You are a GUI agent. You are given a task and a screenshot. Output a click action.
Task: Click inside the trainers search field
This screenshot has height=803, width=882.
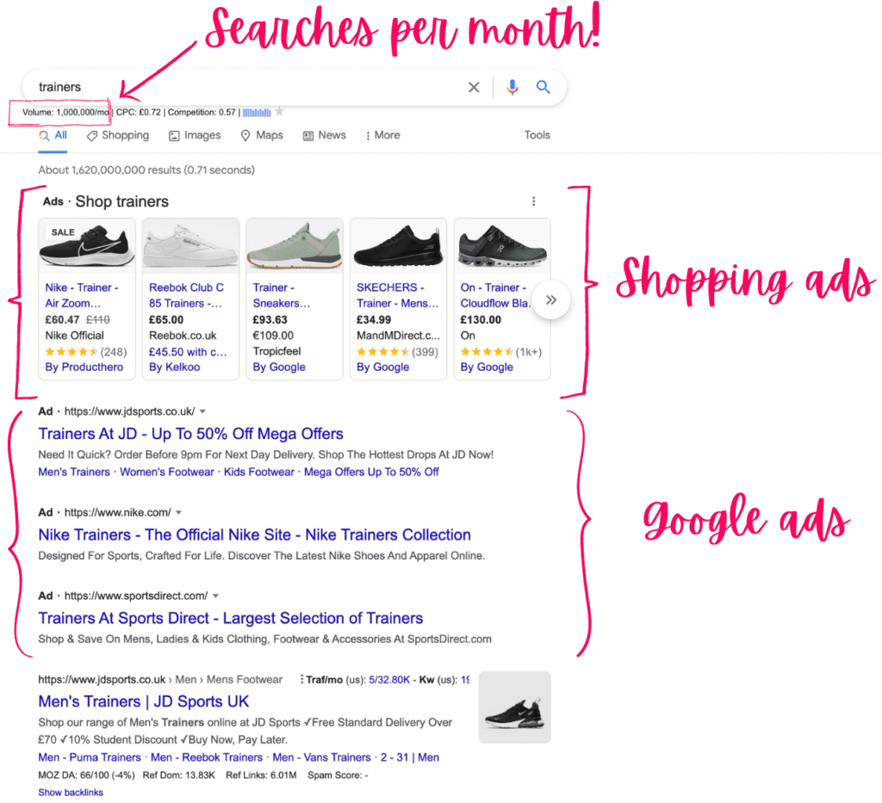click(247, 87)
